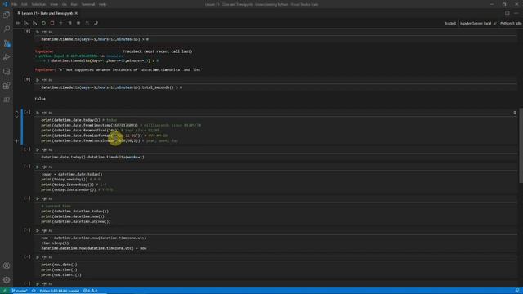
Task: Close the Lesson 31 notebook tab
Action: [x=76, y=13]
